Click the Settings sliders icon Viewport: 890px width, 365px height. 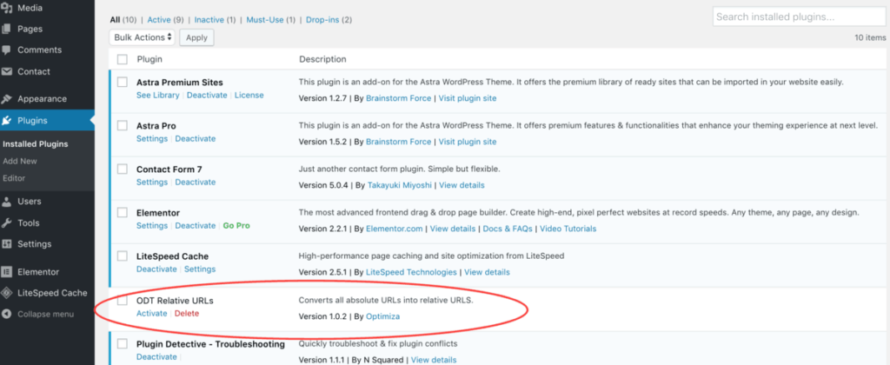6,244
